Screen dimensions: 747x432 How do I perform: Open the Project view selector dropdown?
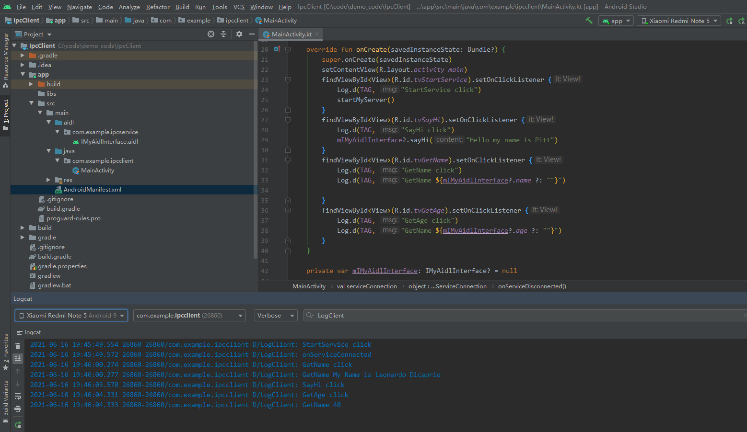[x=34, y=34]
